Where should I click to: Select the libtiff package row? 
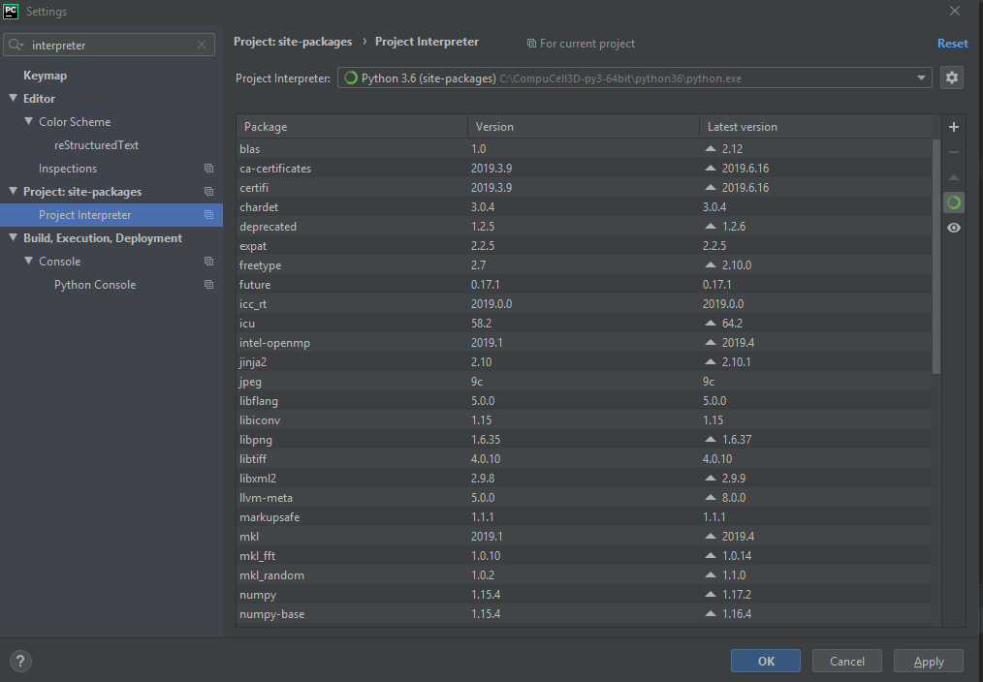point(585,459)
